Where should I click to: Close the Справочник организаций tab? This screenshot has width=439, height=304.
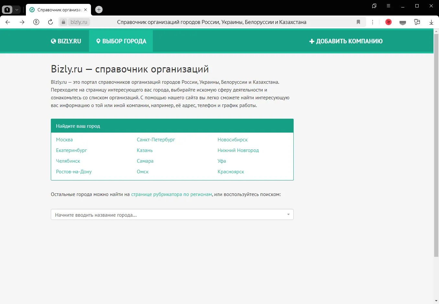pyautogui.click(x=85, y=10)
